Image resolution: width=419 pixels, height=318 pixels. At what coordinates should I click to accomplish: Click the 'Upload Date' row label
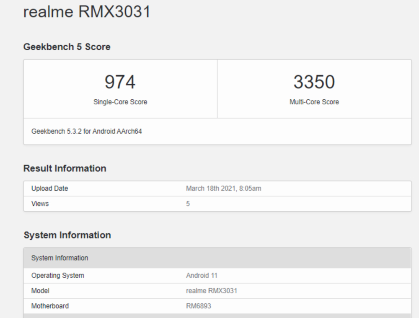click(50, 189)
